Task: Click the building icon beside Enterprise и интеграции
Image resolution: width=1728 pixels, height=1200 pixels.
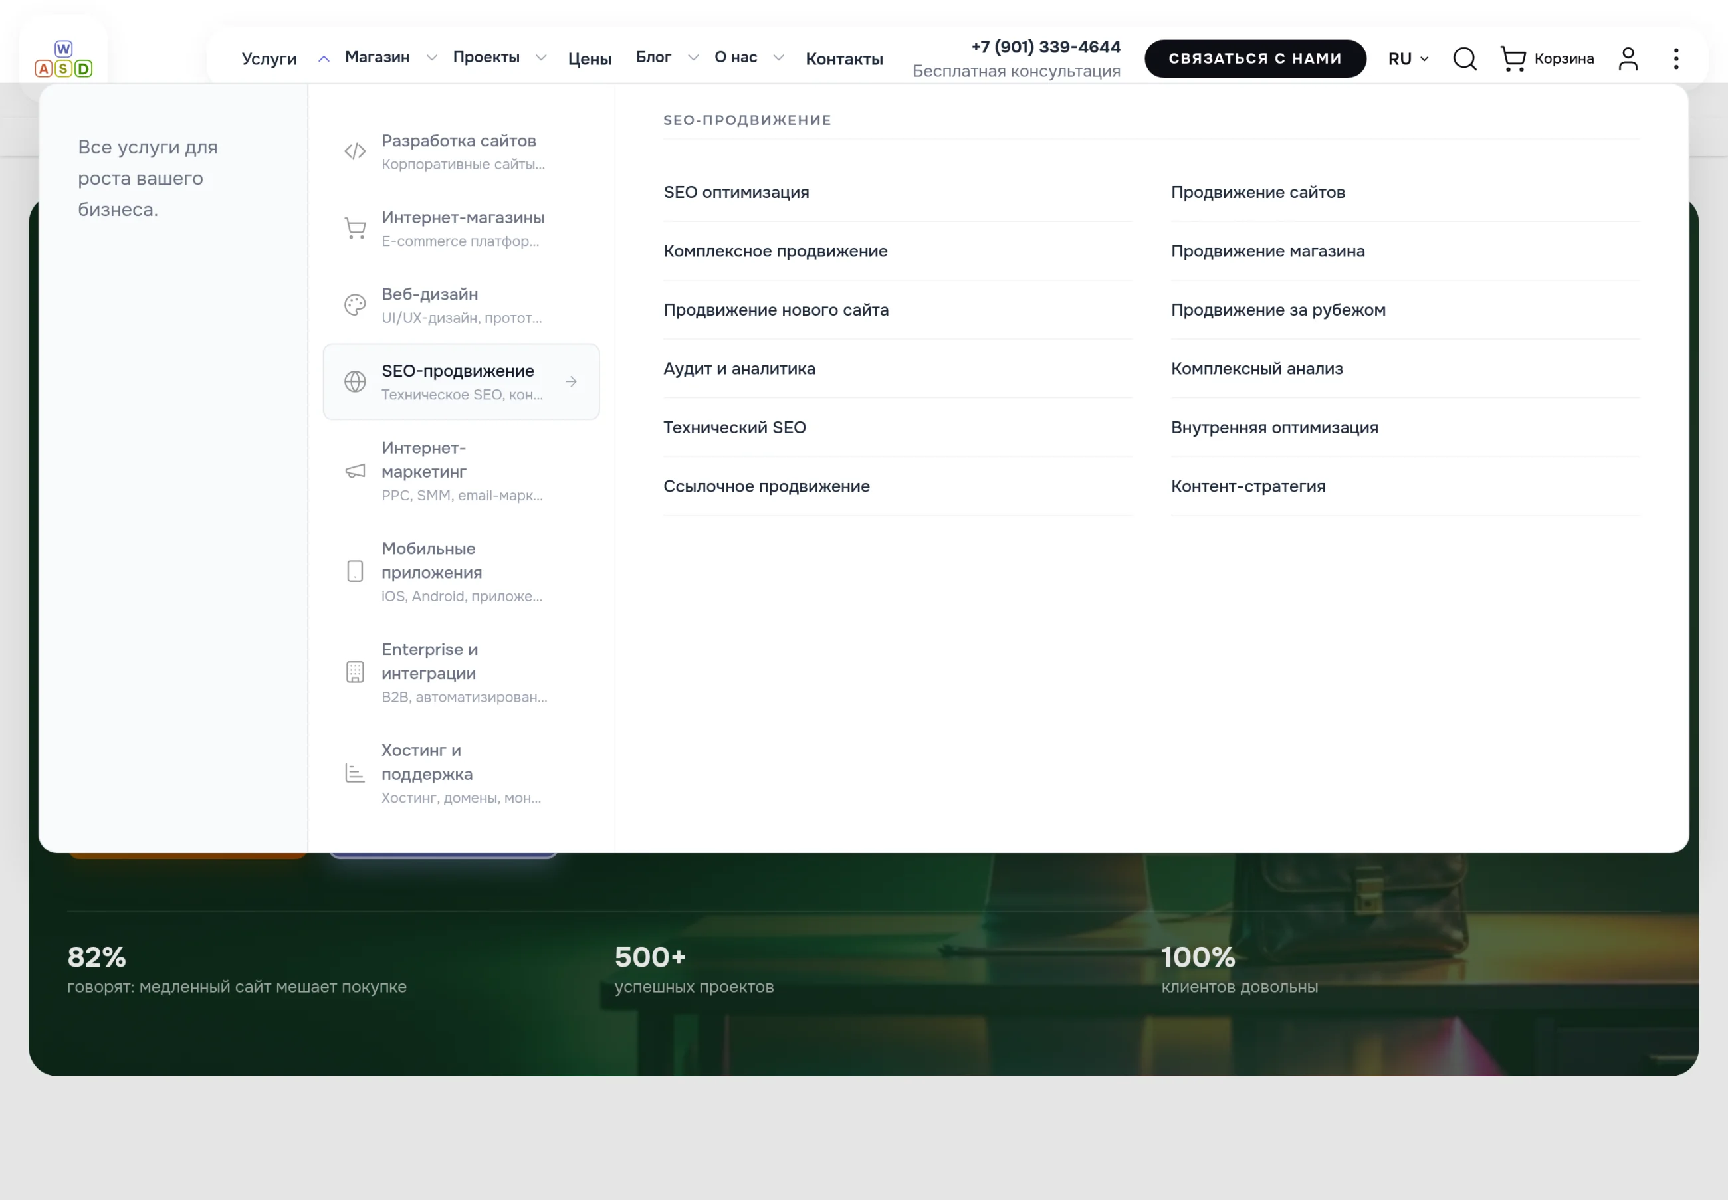Action: point(355,672)
